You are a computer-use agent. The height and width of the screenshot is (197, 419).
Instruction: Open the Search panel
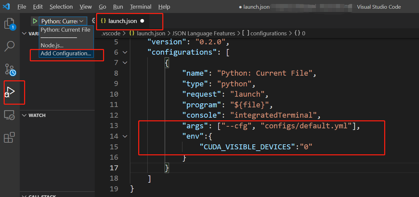coord(10,47)
